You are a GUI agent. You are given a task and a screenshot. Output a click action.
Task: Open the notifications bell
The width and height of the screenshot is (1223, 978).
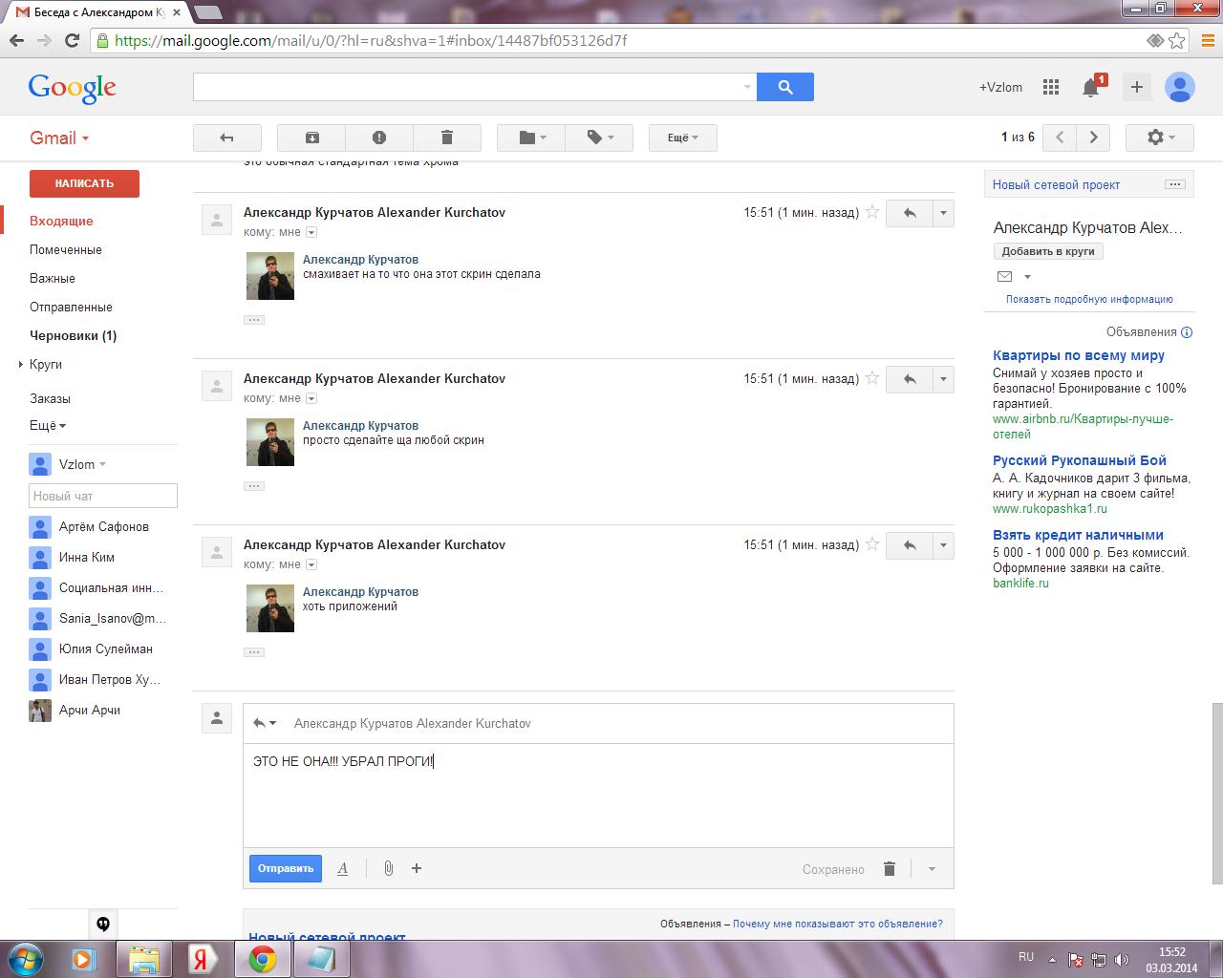coord(1091,87)
